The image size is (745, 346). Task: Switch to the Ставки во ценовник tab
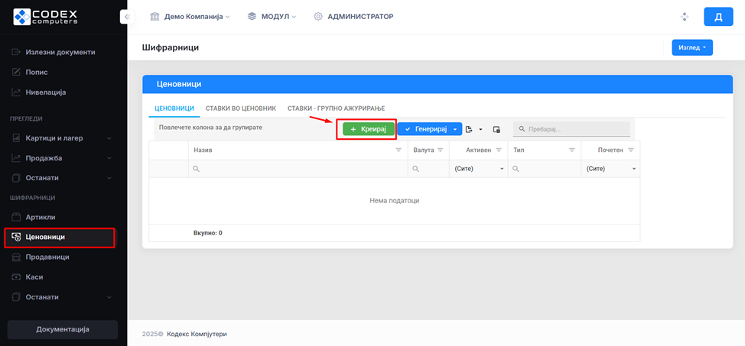(240, 108)
